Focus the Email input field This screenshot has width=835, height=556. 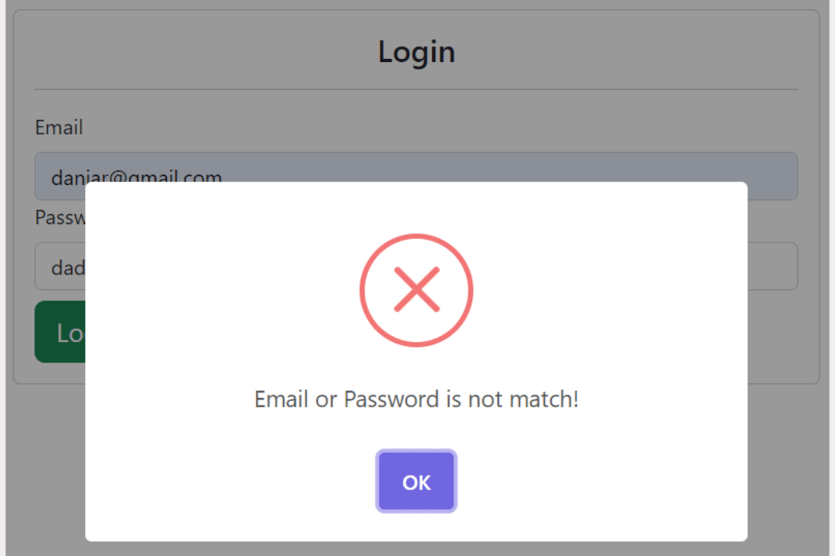click(487, 168)
